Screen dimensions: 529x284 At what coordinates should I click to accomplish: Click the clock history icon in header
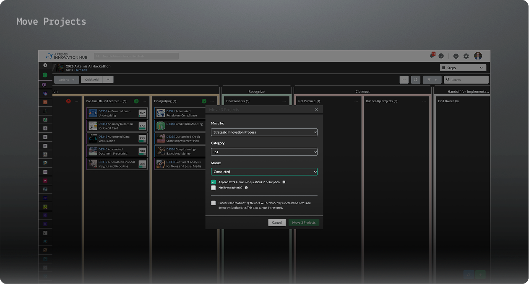click(x=441, y=56)
